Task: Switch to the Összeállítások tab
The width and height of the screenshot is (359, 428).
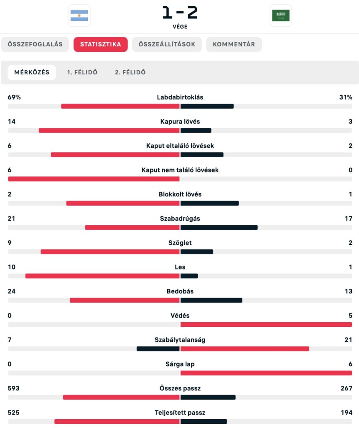Action: [167, 44]
